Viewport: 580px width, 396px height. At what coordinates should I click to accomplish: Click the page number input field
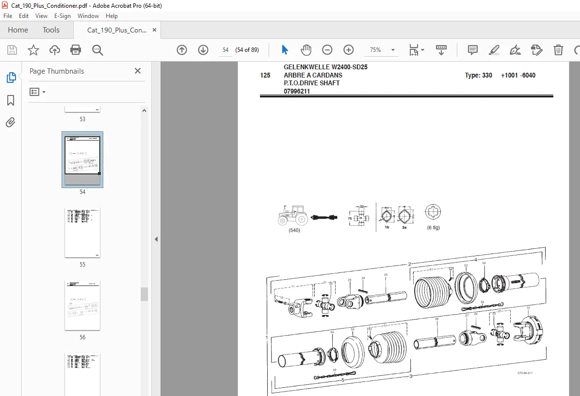click(226, 50)
